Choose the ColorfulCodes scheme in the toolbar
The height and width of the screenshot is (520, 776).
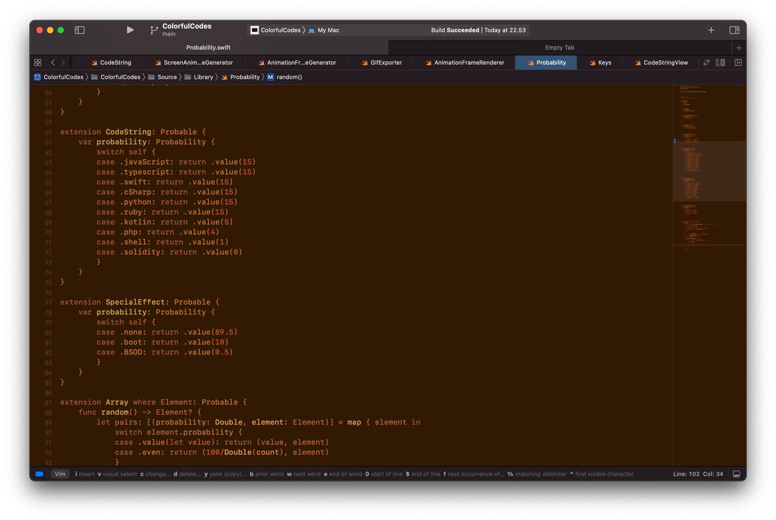[x=275, y=30]
